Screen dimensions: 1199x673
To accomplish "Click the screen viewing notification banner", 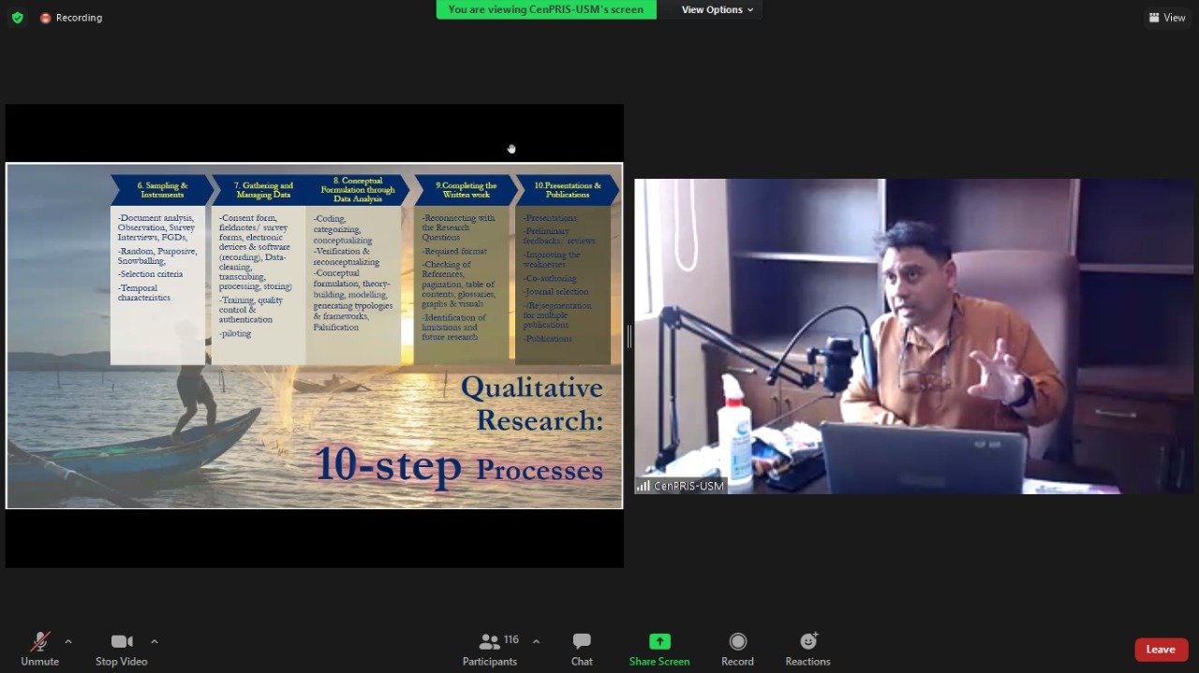I will pos(546,9).
